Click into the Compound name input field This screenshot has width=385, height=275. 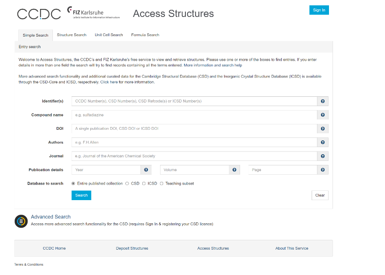[x=194, y=115]
